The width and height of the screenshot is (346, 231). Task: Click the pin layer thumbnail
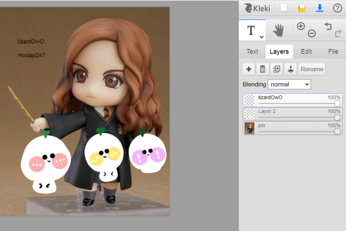pyautogui.click(x=249, y=128)
